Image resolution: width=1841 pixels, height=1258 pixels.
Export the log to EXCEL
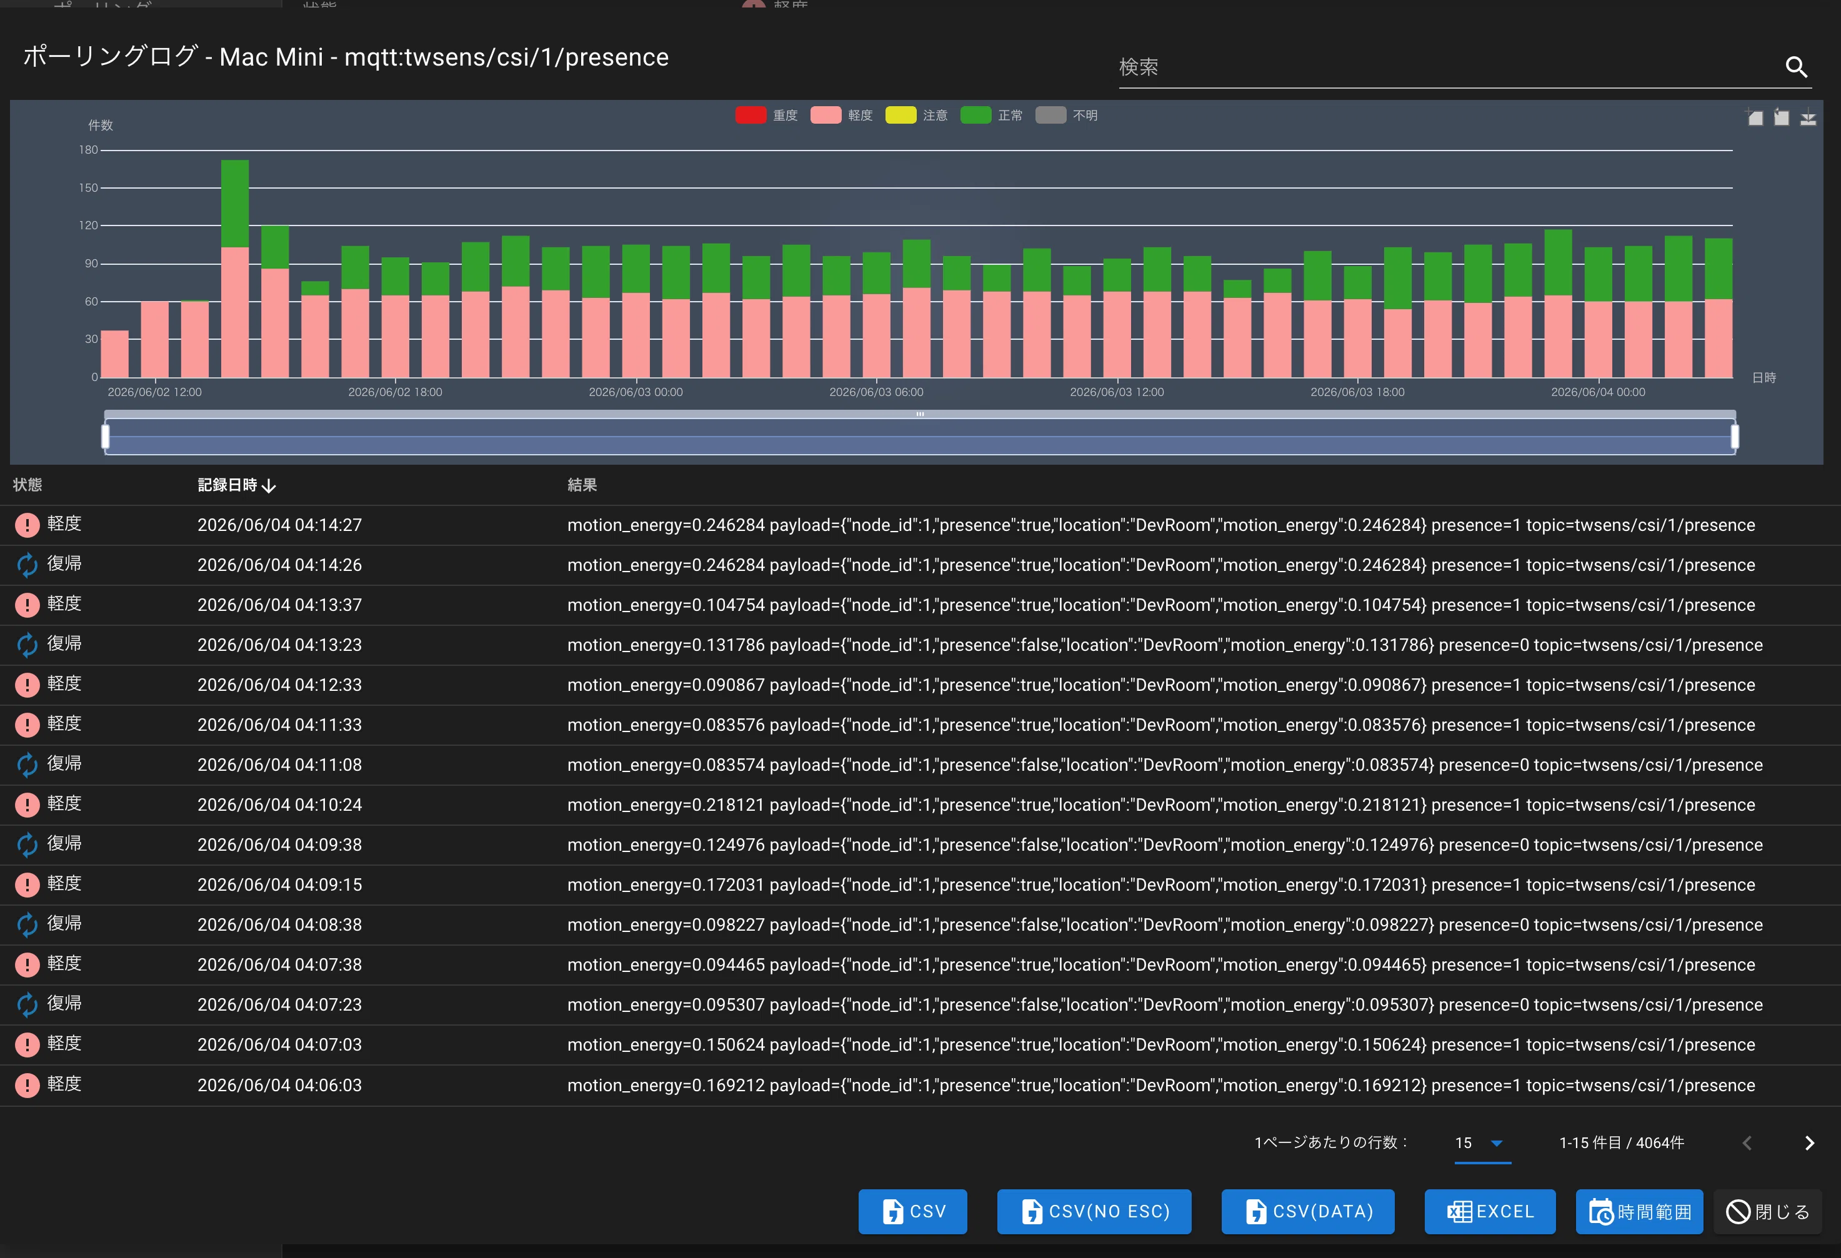[1490, 1211]
